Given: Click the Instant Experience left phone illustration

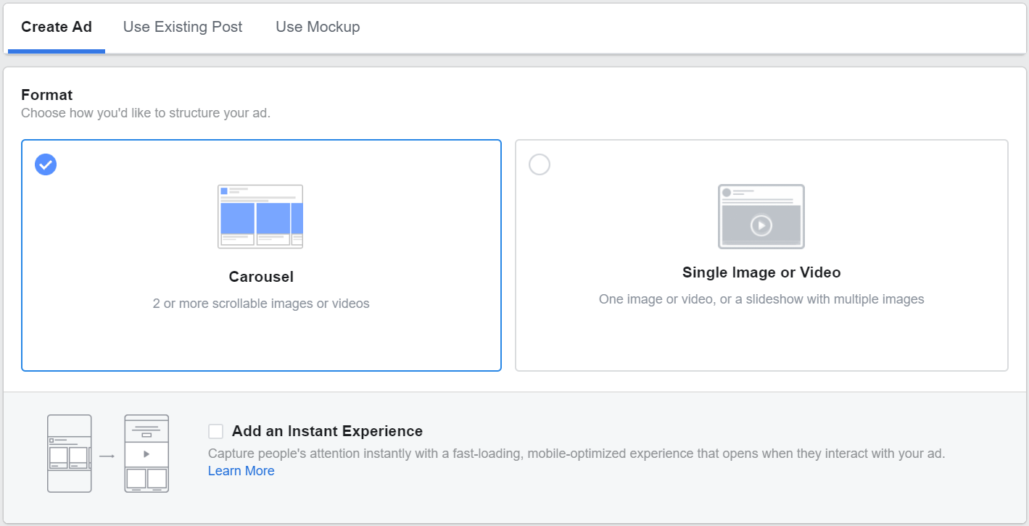Looking at the screenshot, I should (70, 454).
